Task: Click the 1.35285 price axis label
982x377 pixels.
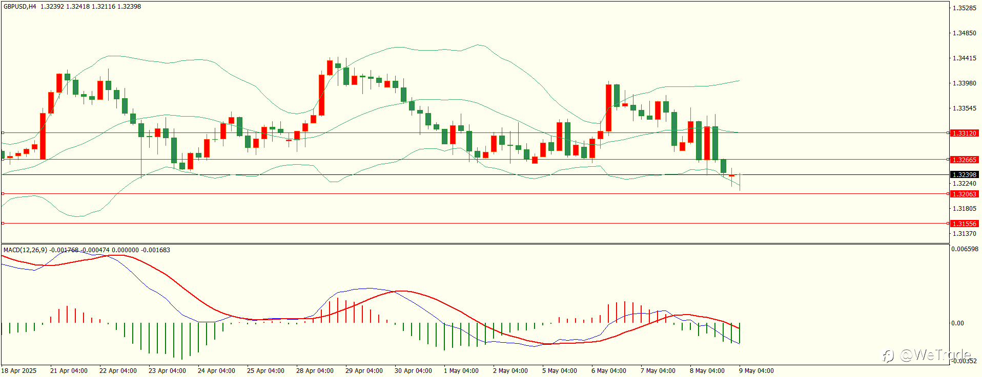Action: pyautogui.click(x=964, y=8)
